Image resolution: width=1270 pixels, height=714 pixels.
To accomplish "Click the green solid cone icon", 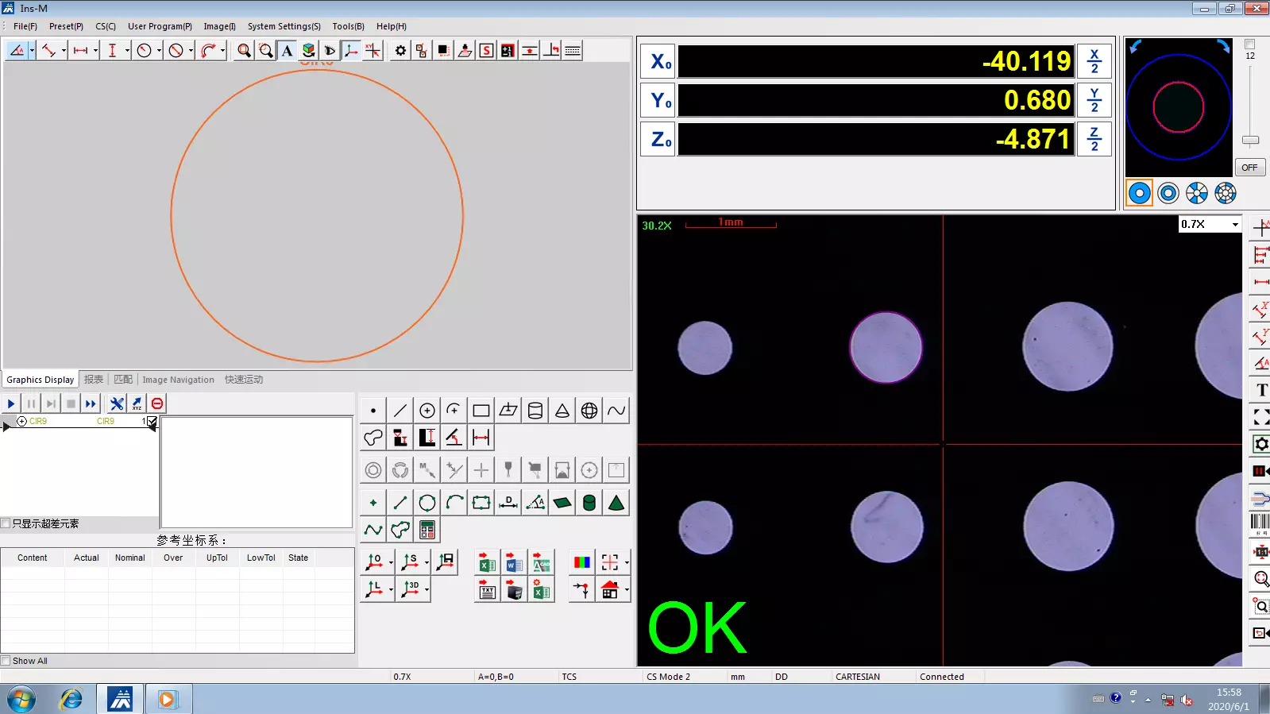I will (x=616, y=503).
